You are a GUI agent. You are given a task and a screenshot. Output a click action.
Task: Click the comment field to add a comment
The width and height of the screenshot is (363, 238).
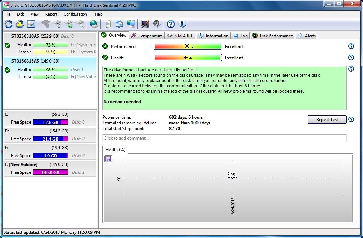coord(225,138)
